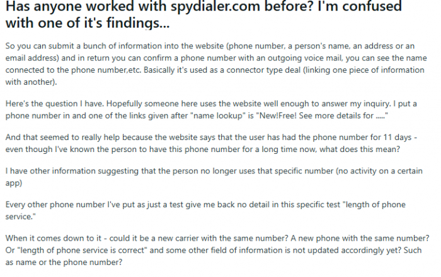Click the phrase "outgoing voice mail"
This screenshot has width=441, height=277.
point(305,58)
